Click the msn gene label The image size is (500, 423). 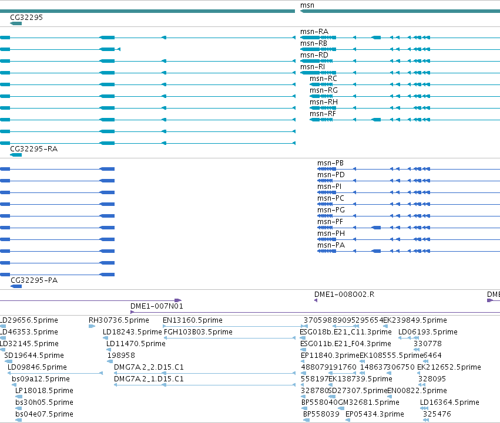click(307, 5)
